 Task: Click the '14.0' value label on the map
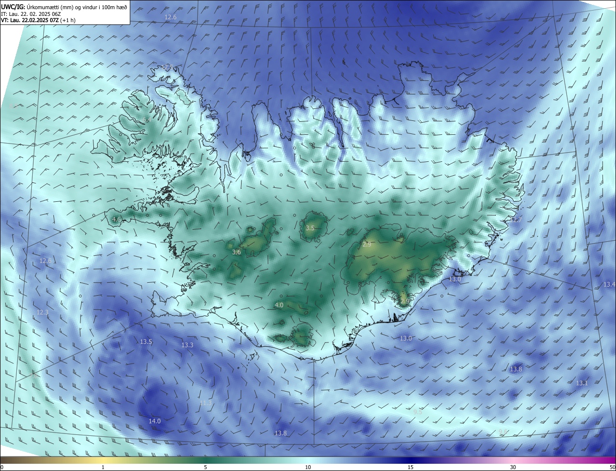[154, 421]
